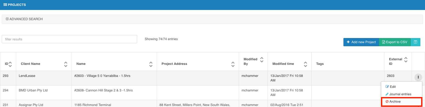Open the column visibility toggle button

(415, 42)
